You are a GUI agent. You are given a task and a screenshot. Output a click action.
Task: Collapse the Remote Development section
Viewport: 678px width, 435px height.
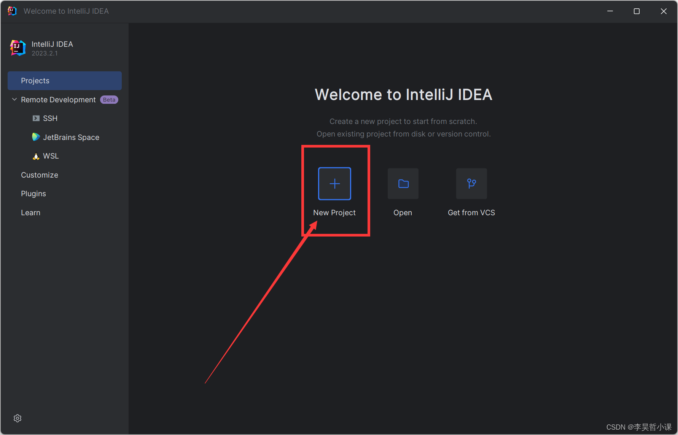[x=14, y=100]
